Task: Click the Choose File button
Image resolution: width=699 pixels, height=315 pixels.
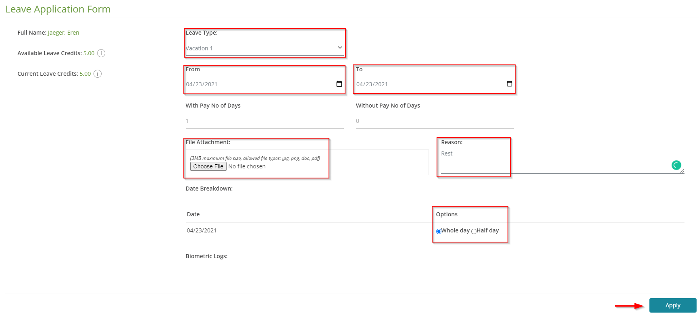Action: coord(208,166)
